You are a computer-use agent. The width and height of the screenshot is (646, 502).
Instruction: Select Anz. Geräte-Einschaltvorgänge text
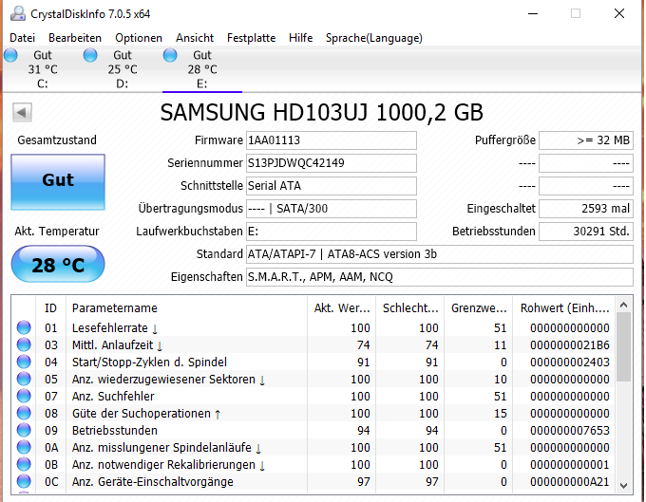(152, 481)
